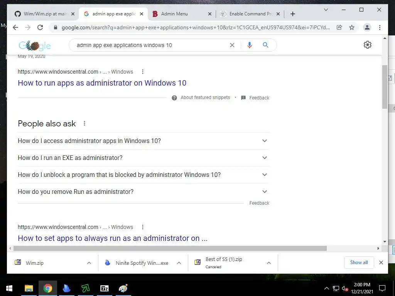Close the downloads bar
395x296 pixels.
(x=381, y=262)
